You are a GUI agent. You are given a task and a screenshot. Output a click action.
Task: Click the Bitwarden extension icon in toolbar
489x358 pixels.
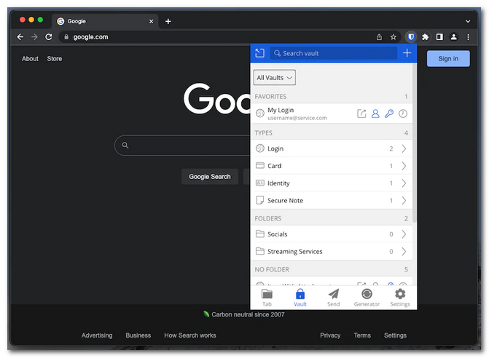coord(411,37)
